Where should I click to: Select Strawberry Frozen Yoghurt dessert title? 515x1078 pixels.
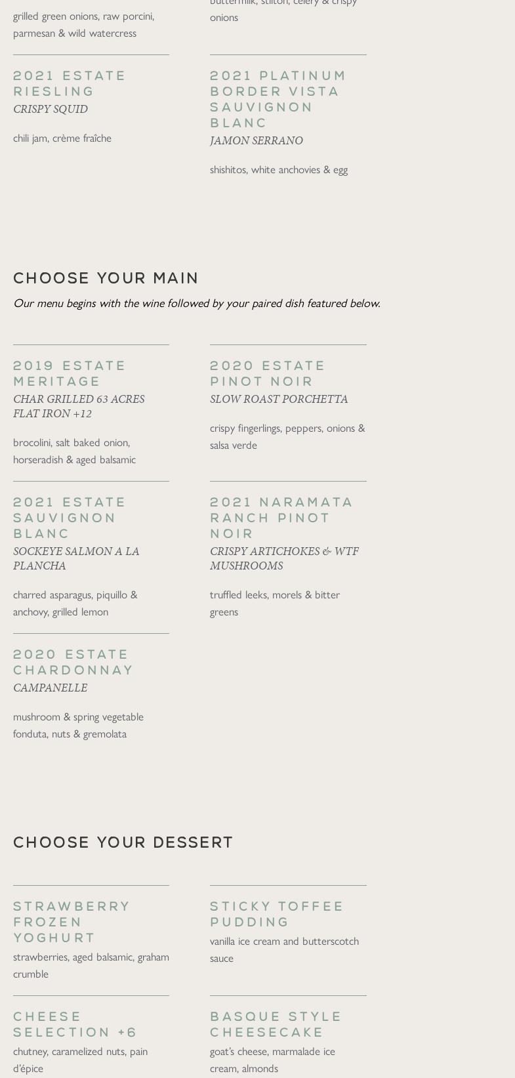click(x=72, y=922)
